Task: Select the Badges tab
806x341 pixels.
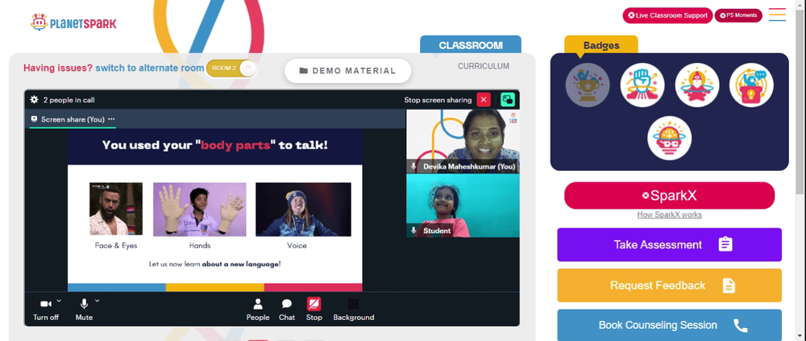Action: tap(601, 45)
